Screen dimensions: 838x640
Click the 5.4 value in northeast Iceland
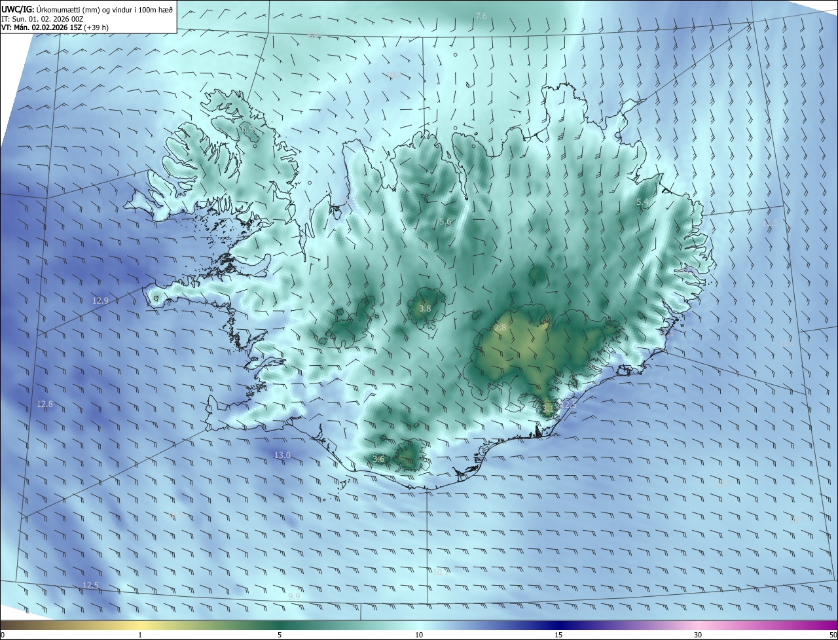(x=642, y=202)
